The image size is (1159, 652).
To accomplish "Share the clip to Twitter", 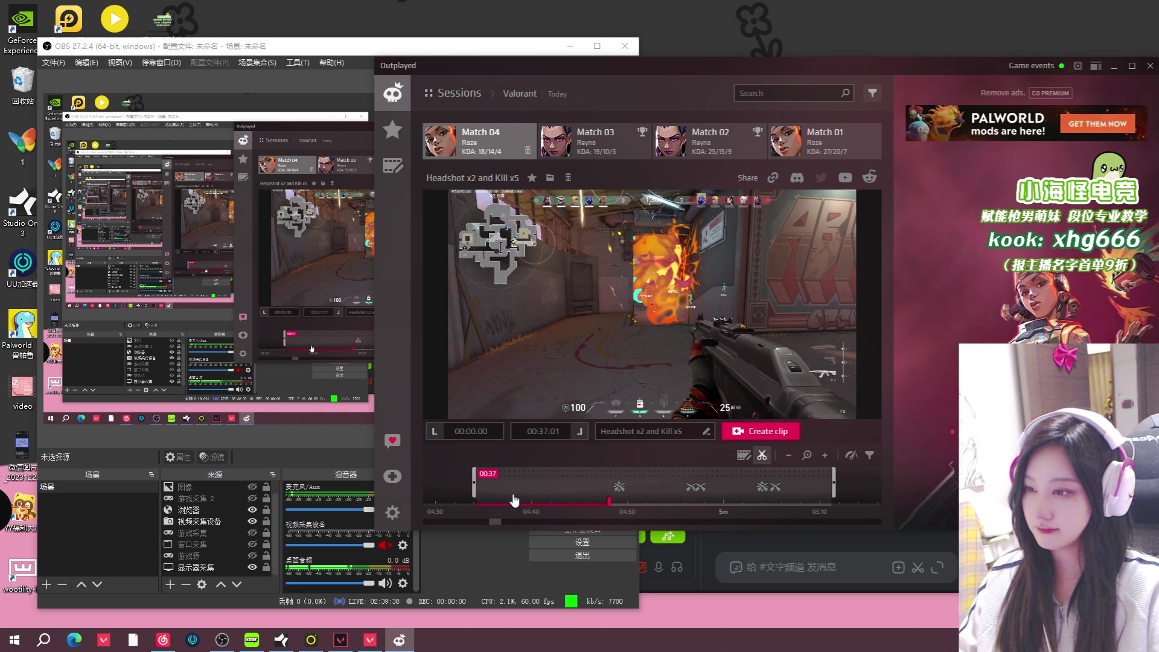I will (821, 177).
